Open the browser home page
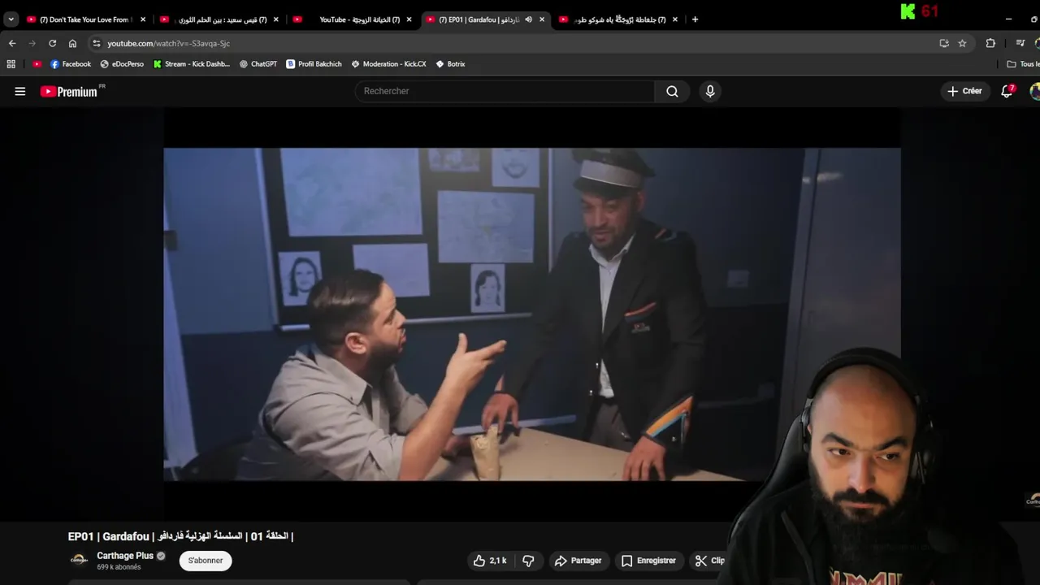Viewport: 1040px width, 585px height. click(x=72, y=43)
